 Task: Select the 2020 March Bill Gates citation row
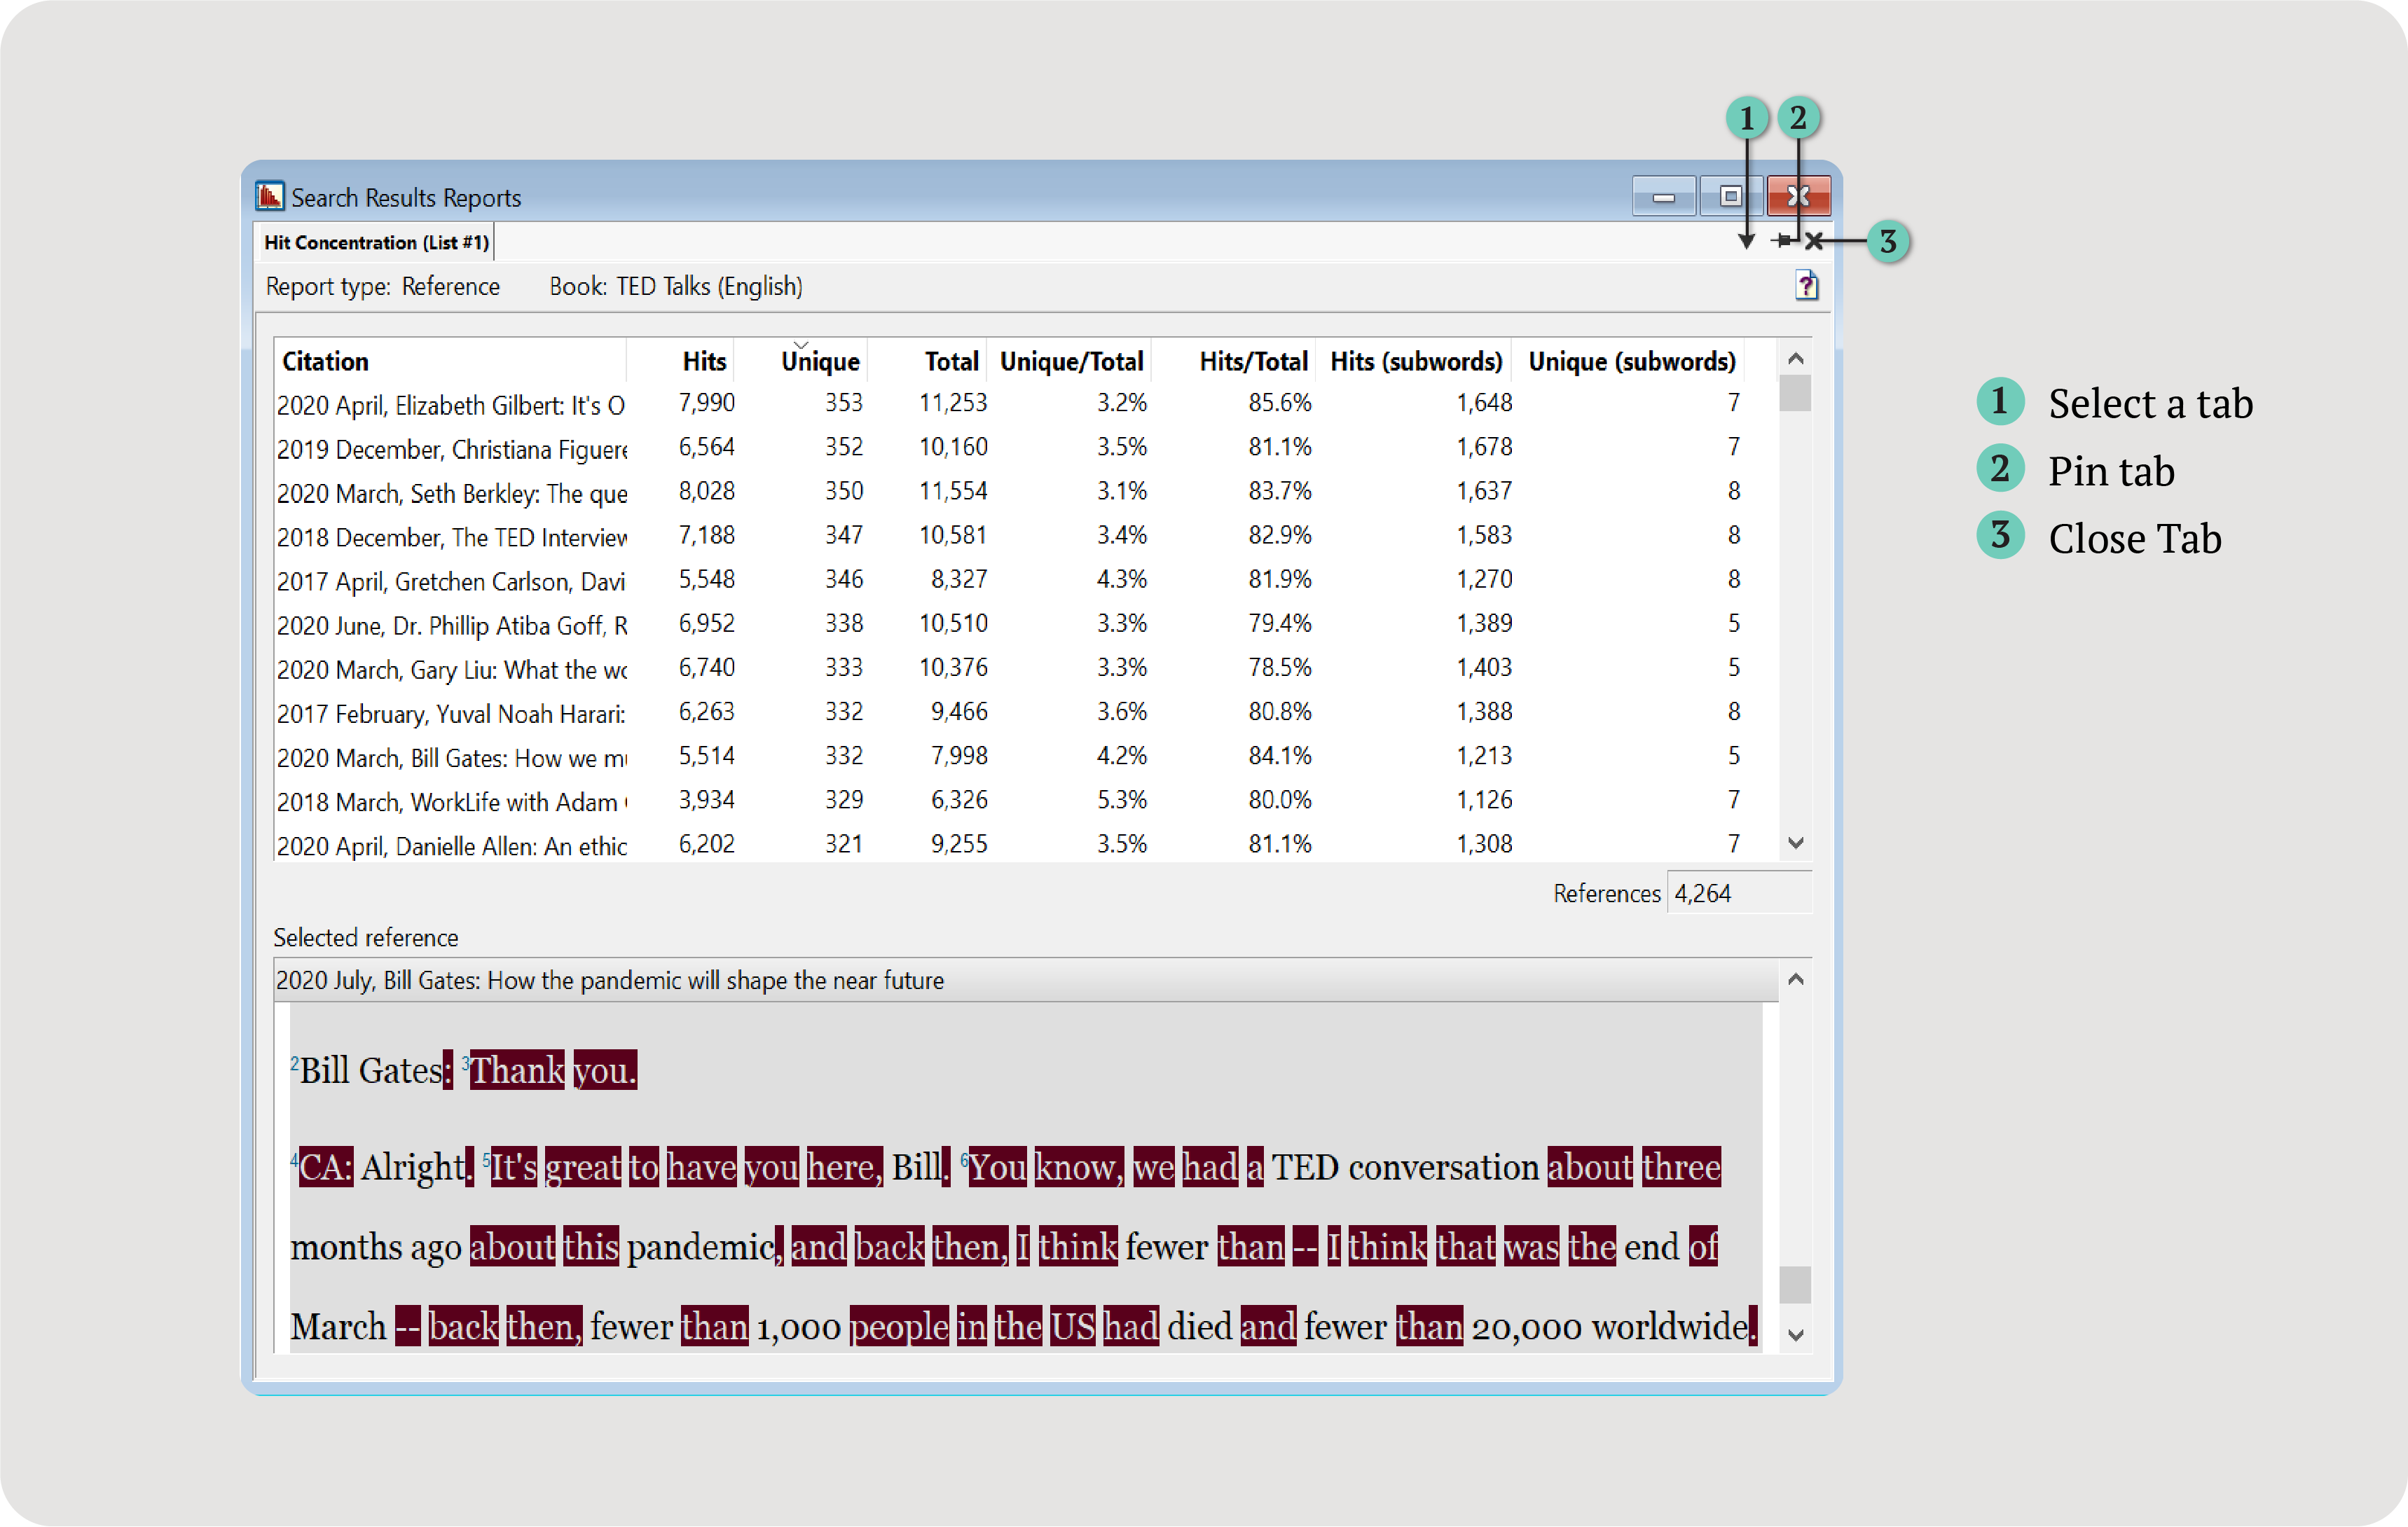click(450, 758)
